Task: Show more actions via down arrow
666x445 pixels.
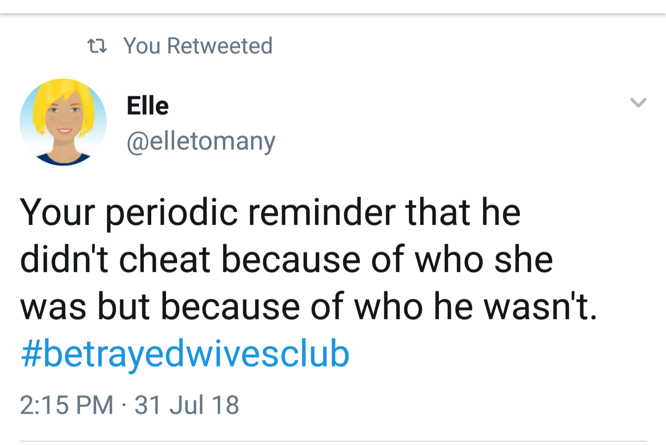Action: [638, 102]
